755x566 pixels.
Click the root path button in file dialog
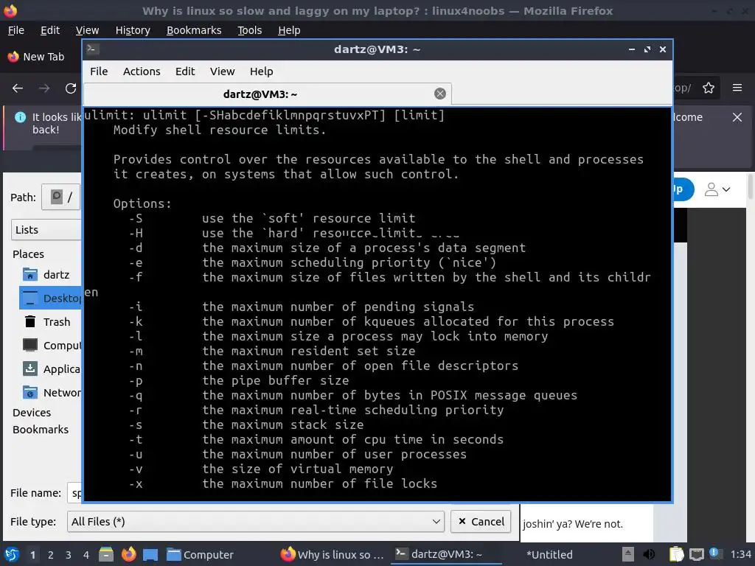coord(62,197)
